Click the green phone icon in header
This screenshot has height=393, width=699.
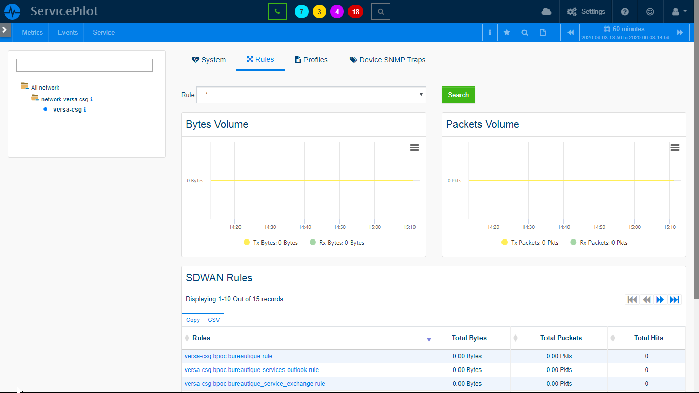pyautogui.click(x=277, y=11)
